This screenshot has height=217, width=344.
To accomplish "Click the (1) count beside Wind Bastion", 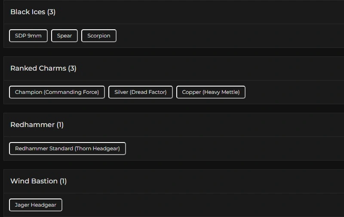I will tap(63, 181).
